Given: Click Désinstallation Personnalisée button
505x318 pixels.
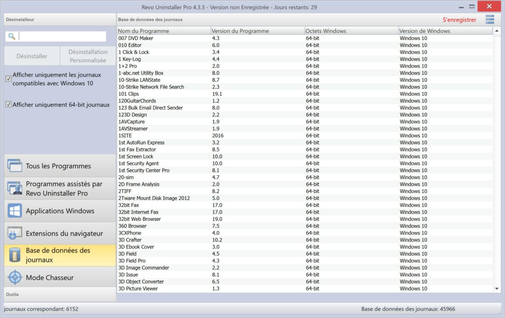Looking at the screenshot, I should tap(88, 56).
